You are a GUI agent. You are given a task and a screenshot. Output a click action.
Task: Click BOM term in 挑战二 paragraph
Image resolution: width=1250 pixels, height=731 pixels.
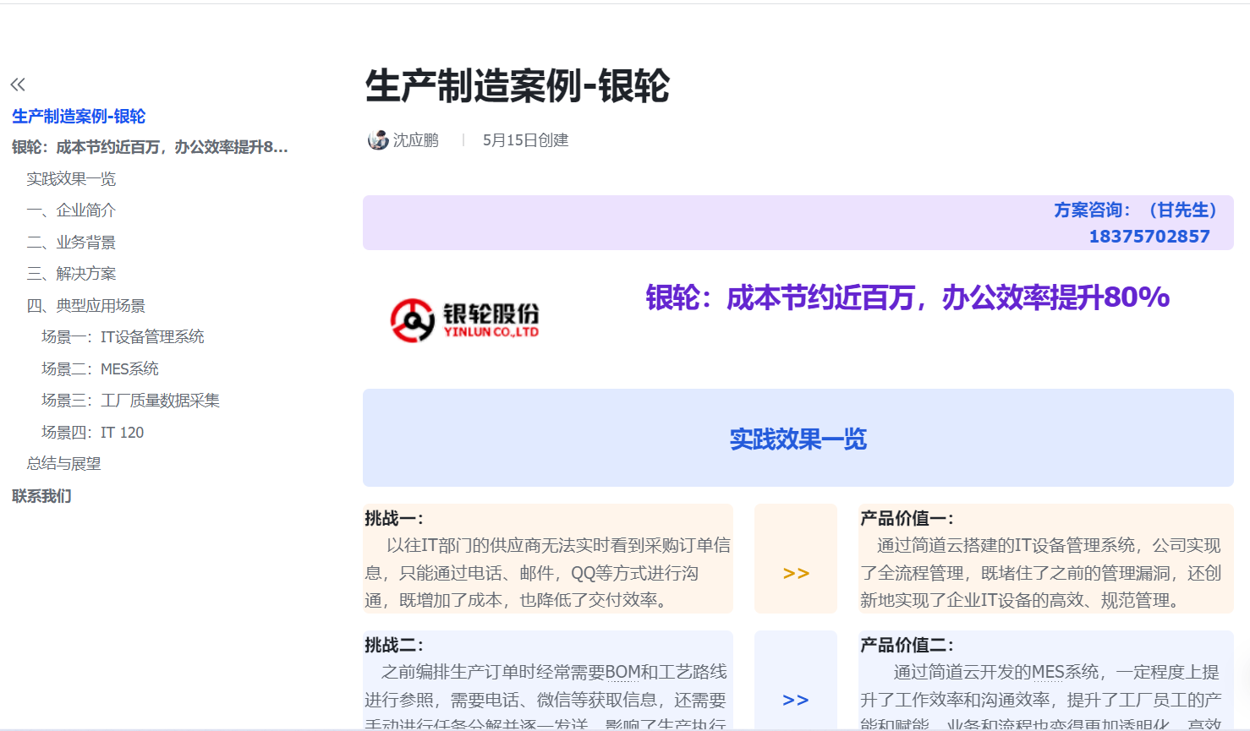[622, 673]
